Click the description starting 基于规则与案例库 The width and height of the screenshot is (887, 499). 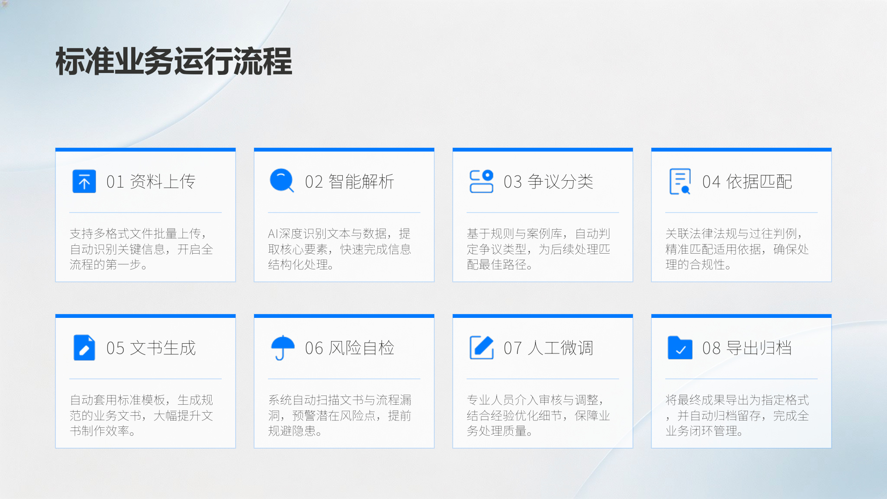538,249
